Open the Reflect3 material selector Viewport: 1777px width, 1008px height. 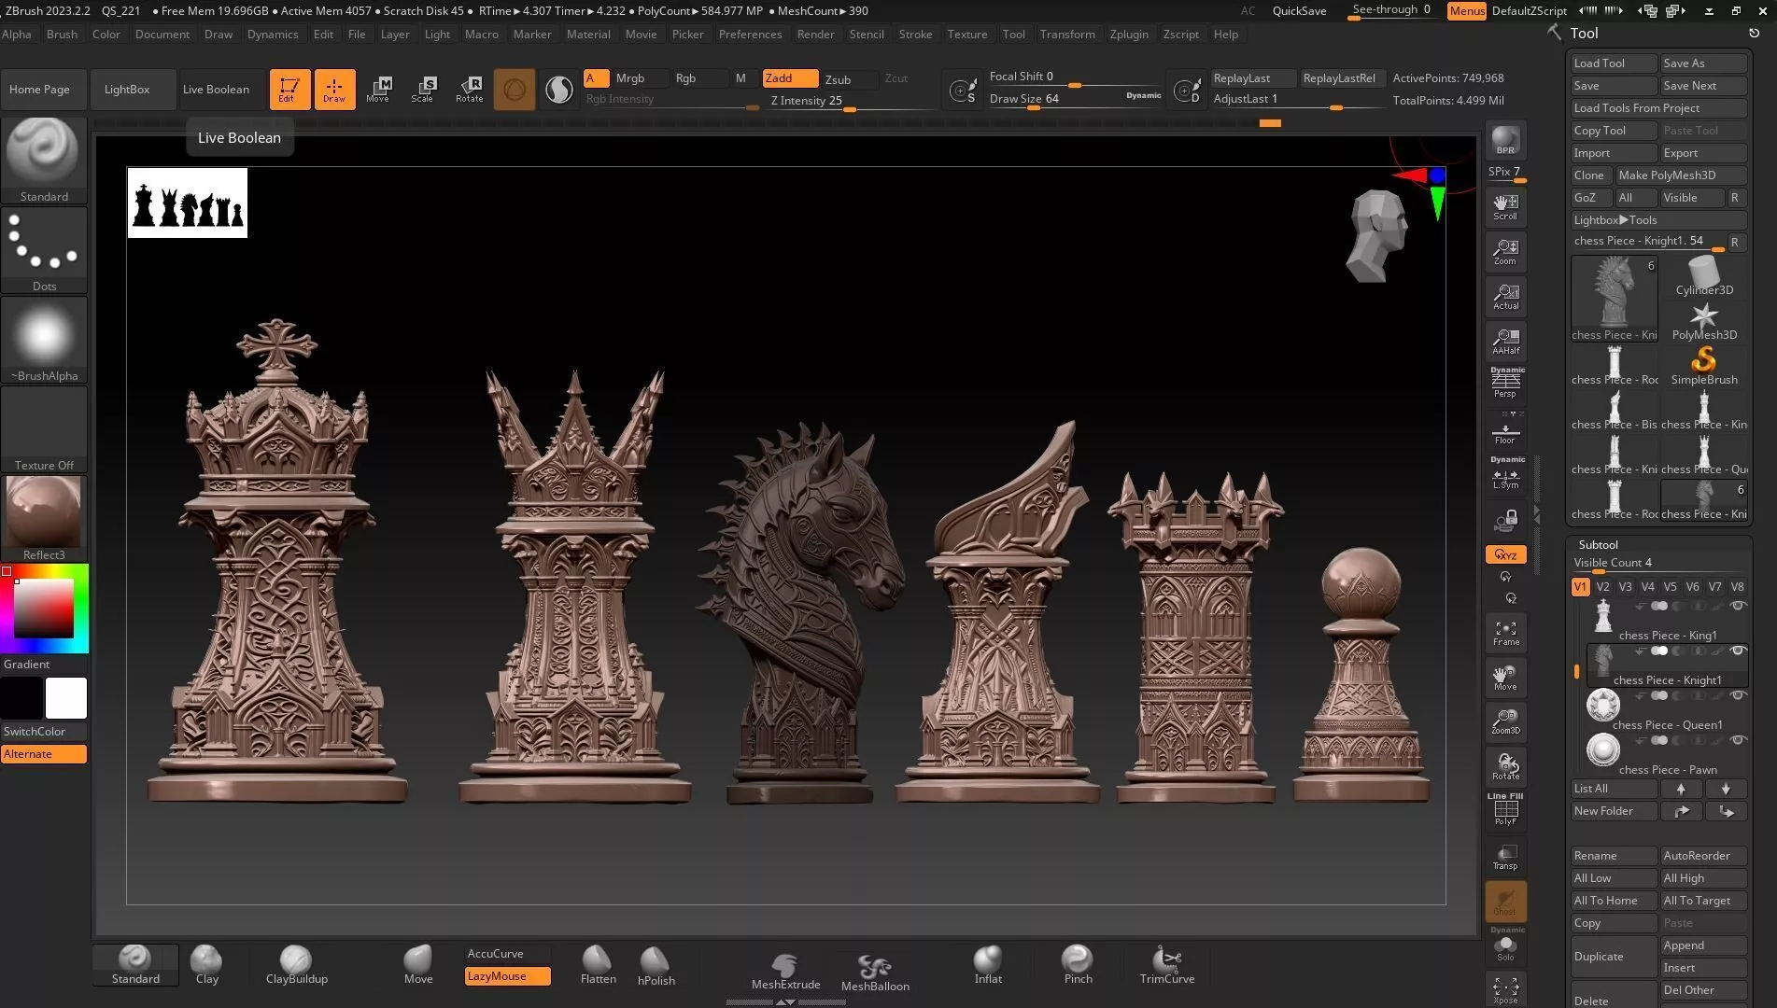pyautogui.click(x=44, y=518)
